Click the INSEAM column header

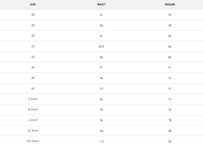pyautogui.click(x=170, y=5)
